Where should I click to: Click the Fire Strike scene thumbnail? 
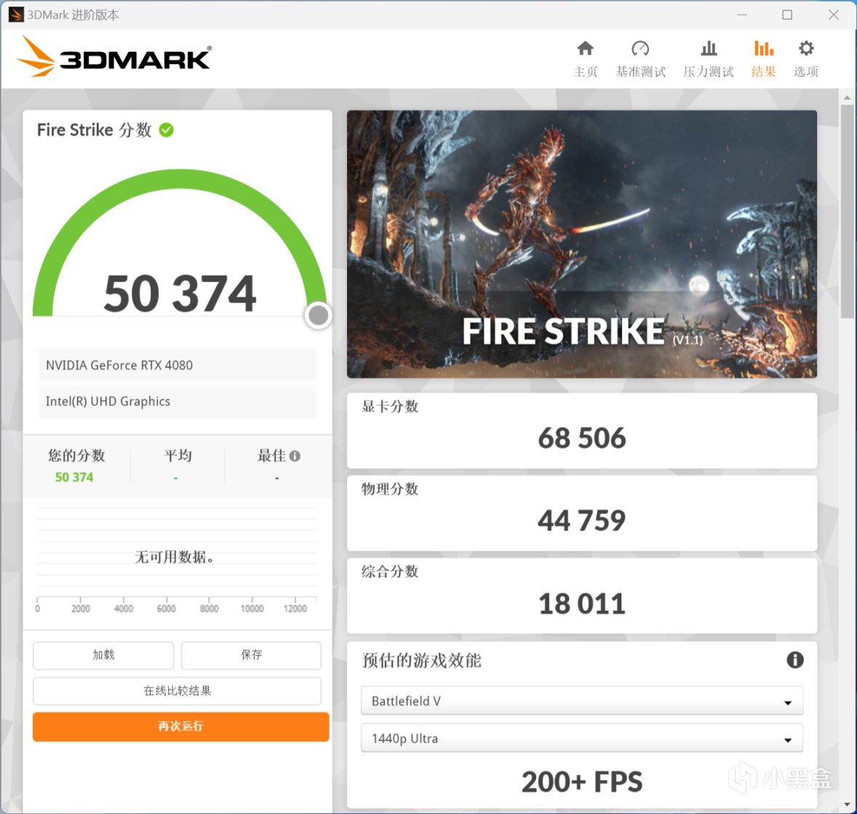coord(582,244)
